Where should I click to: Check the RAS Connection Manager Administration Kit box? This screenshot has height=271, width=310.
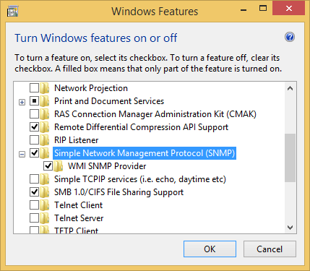point(34,114)
